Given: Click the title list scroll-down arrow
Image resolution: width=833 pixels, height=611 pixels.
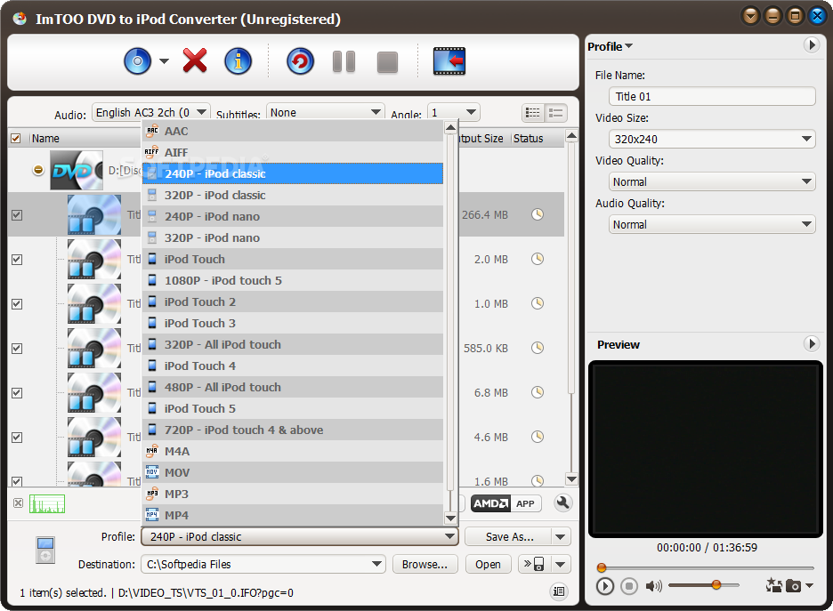Looking at the screenshot, I should click(571, 479).
